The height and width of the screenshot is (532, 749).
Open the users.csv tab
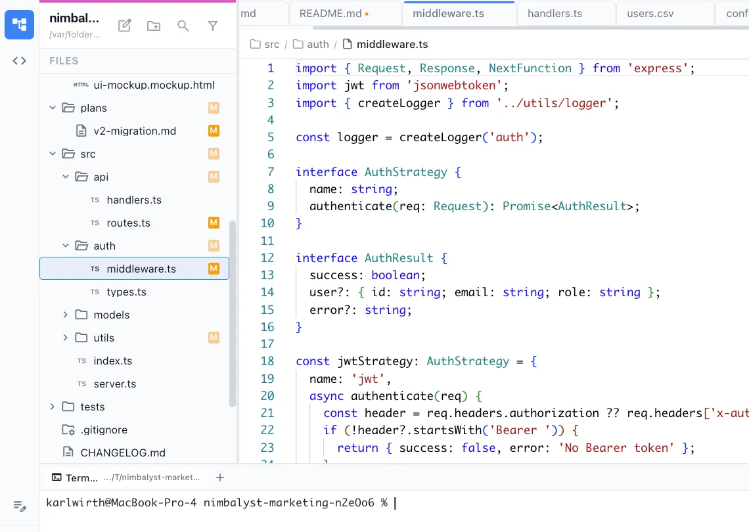pyautogui.click(x=650, y=13)
